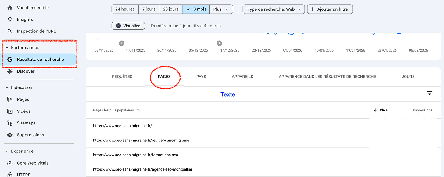Click the Pages les plus populaires header
This screenshot has width=444, height=177.
[x=113, y=110]
